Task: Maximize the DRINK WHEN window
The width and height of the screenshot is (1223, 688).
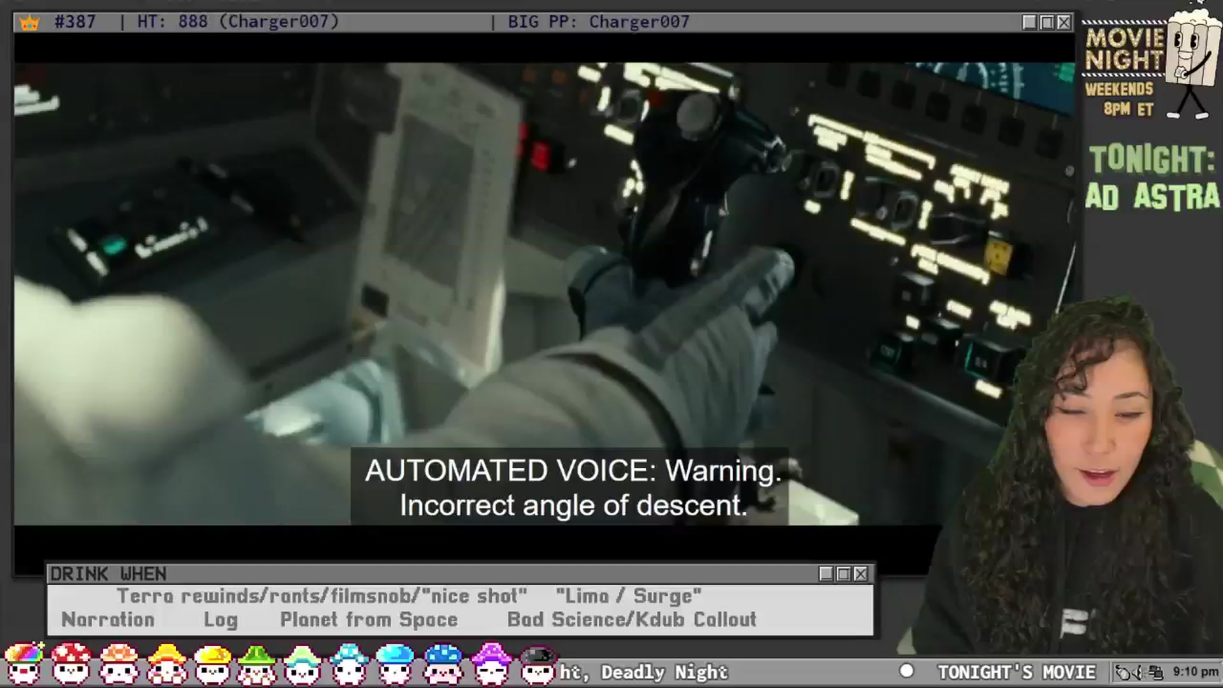Action: 843,574
